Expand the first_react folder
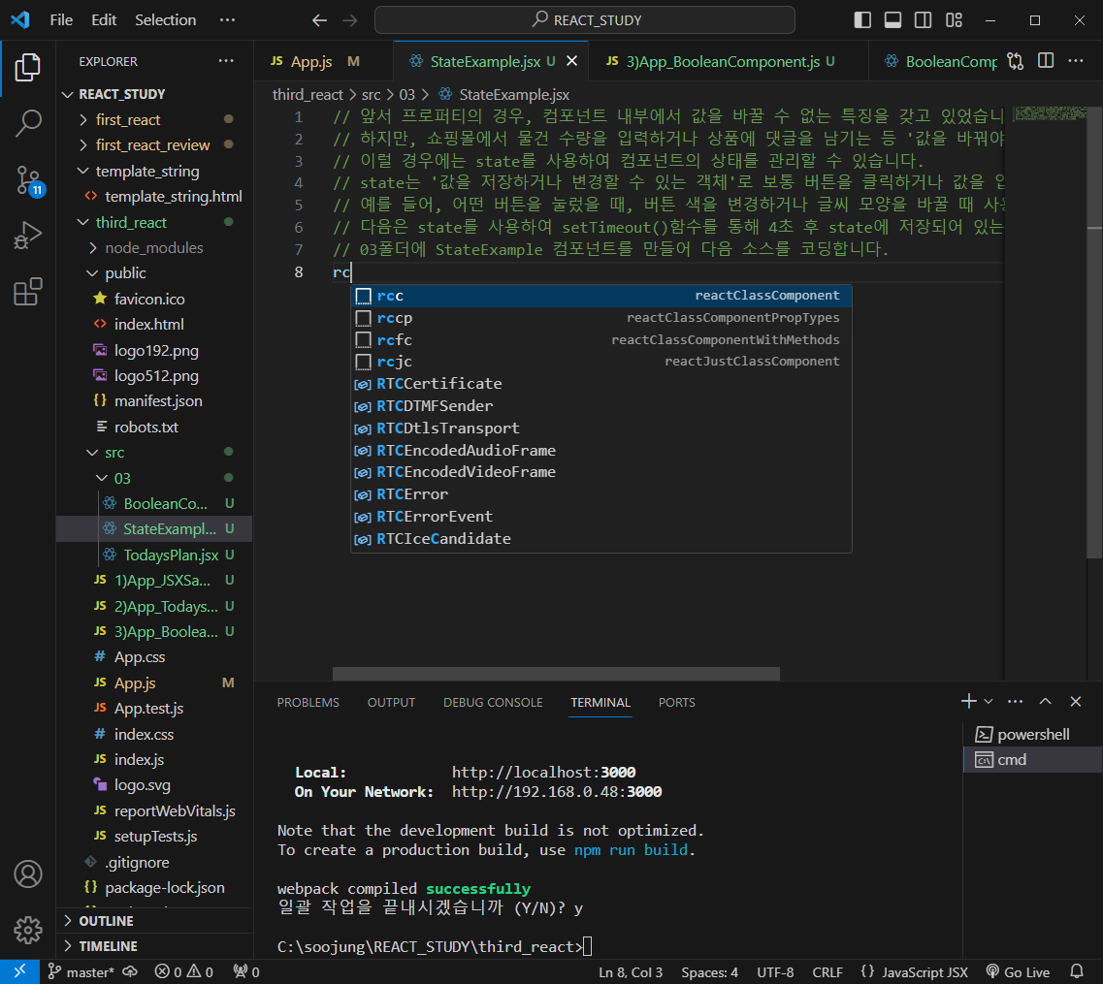Viewport: 1103px width, 984px height. click(83, 120)
